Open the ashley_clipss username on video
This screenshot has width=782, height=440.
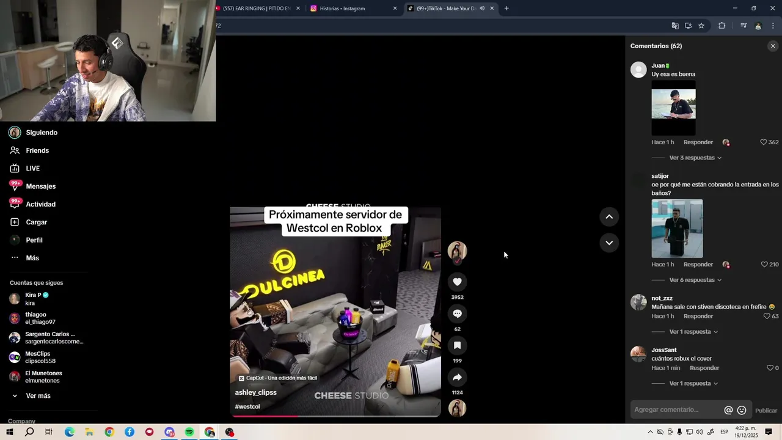pyautogui.click(x=255, y=392)
